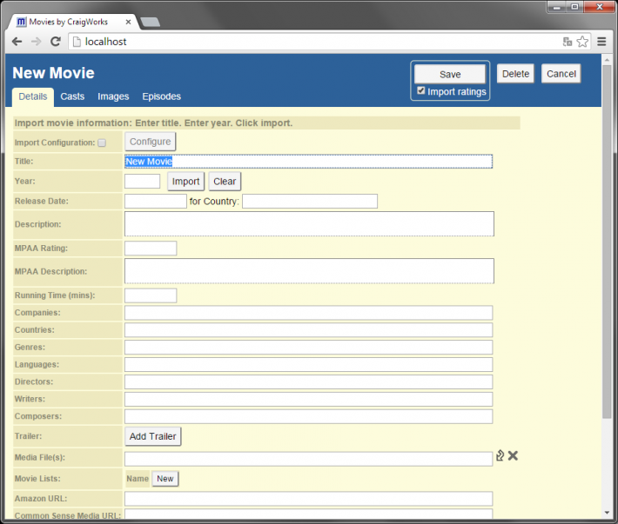Image resolution: width=618 pixels, height=524 pixels.
Task: Open the Episodes tab
Action: point(161,96)
